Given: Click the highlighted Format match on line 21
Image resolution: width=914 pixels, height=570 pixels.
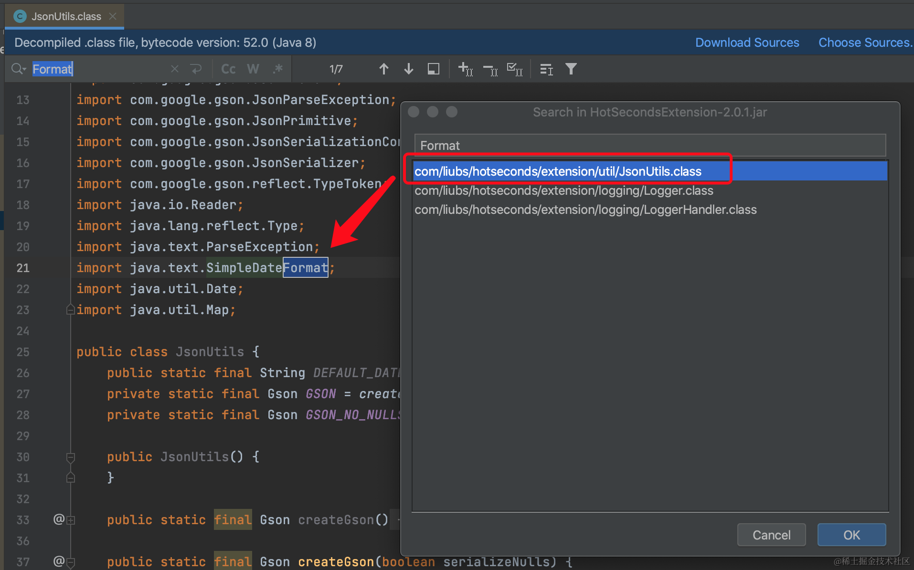Looking at the screenshot, I should point(306,267).
